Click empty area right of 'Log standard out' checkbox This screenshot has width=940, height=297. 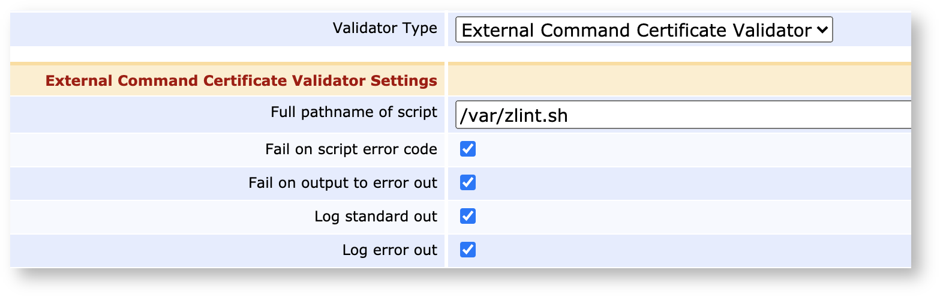(x=690, y=217)
